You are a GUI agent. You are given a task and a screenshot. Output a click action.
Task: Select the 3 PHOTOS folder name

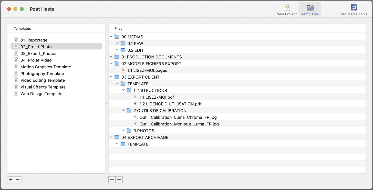144,131
